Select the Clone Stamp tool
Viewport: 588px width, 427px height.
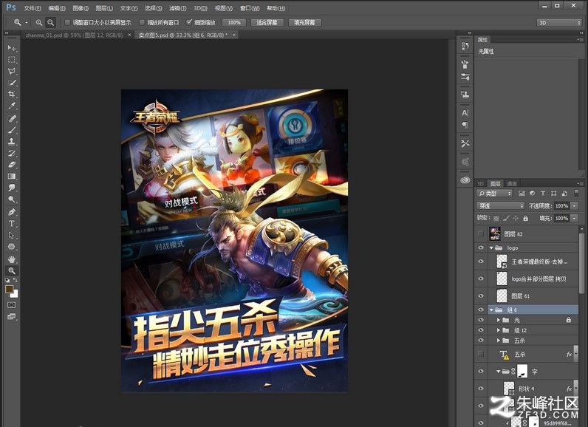(12, 141)
